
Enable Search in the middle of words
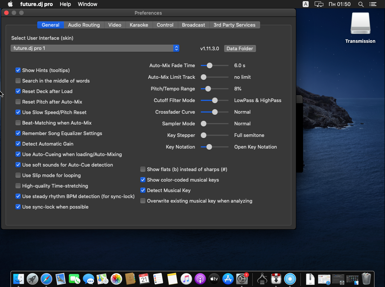[18, 81]
